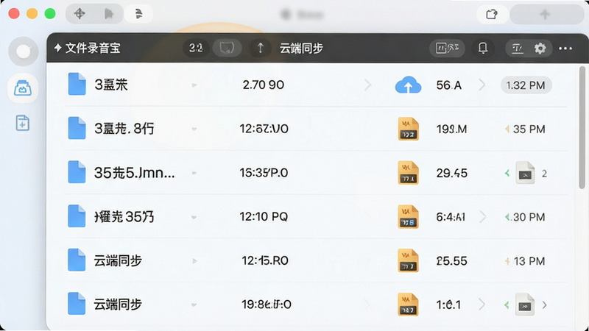Click the share icon in title bar
This screenshot has width=589, height=331.
click(x=492, y=15)
